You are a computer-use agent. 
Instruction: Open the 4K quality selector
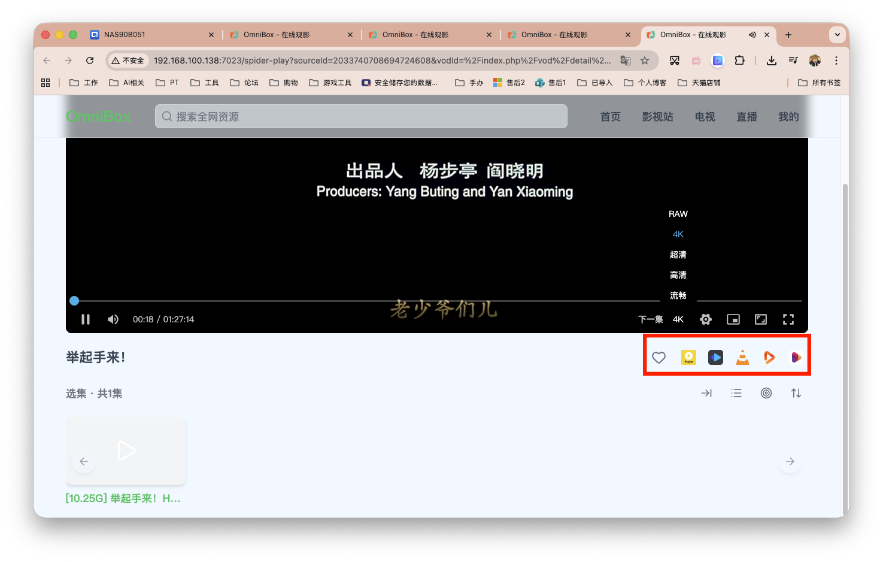(x=678, y=319)
